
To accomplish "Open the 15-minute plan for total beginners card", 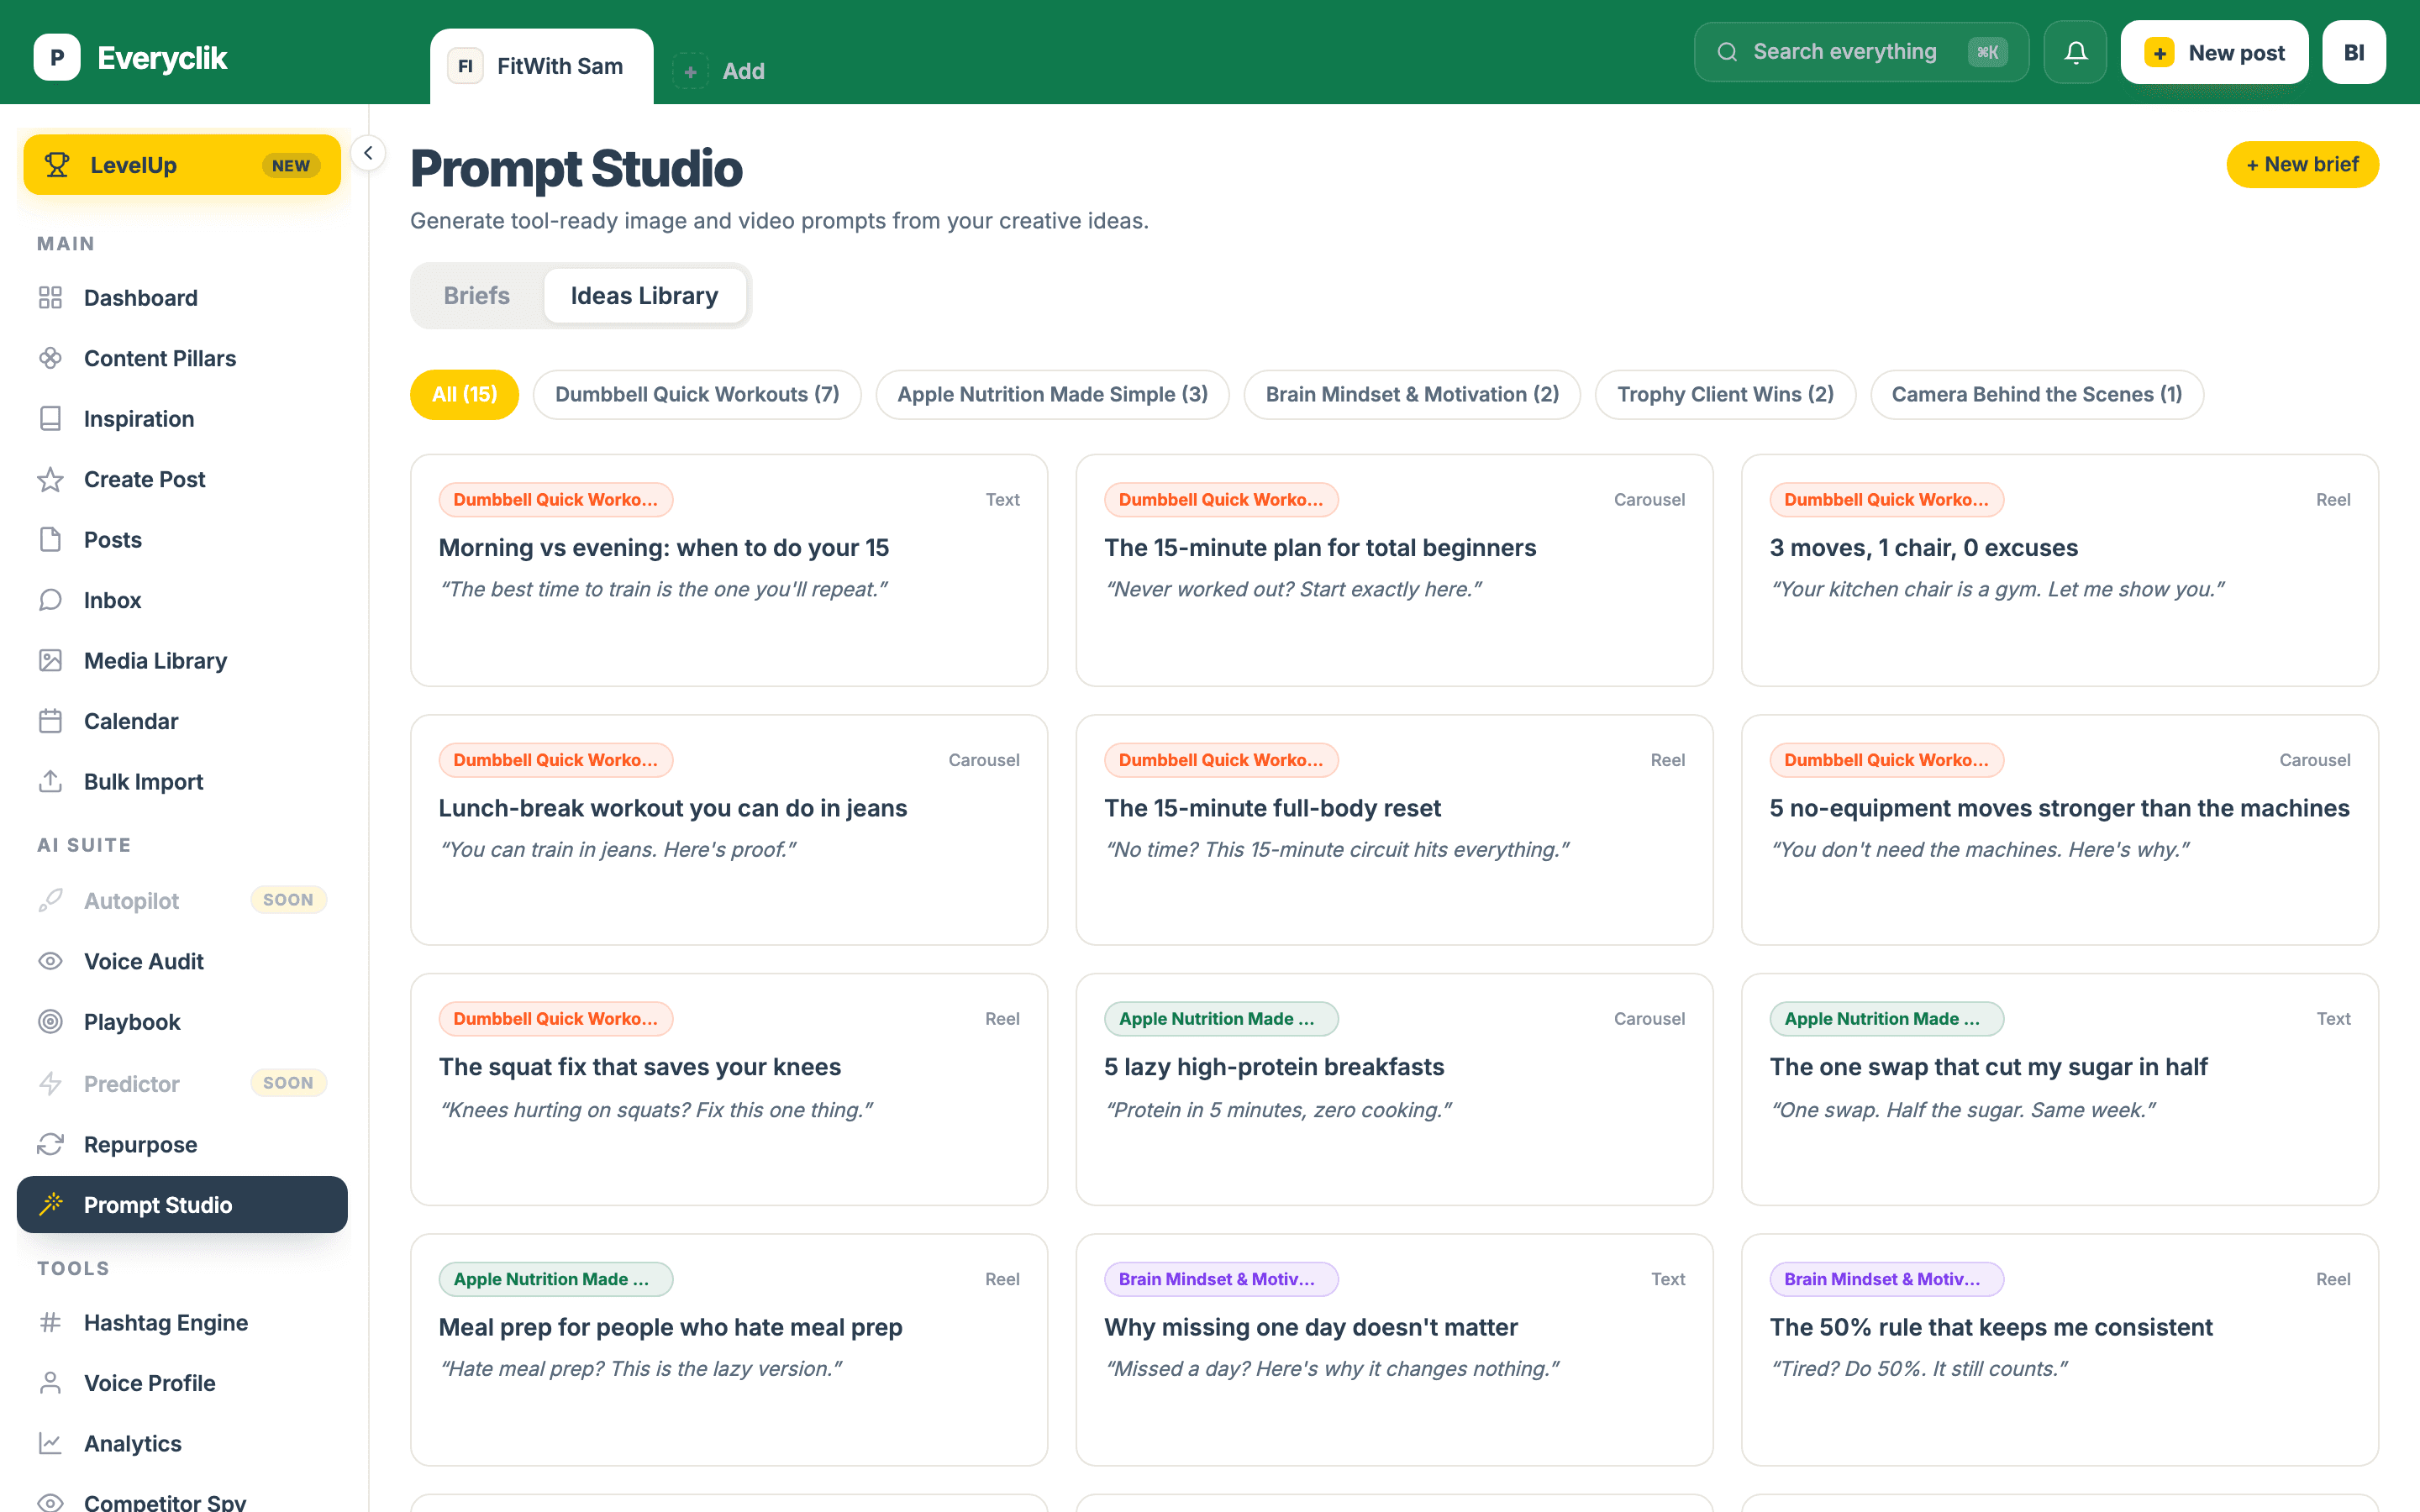I will pos(1394,570).
